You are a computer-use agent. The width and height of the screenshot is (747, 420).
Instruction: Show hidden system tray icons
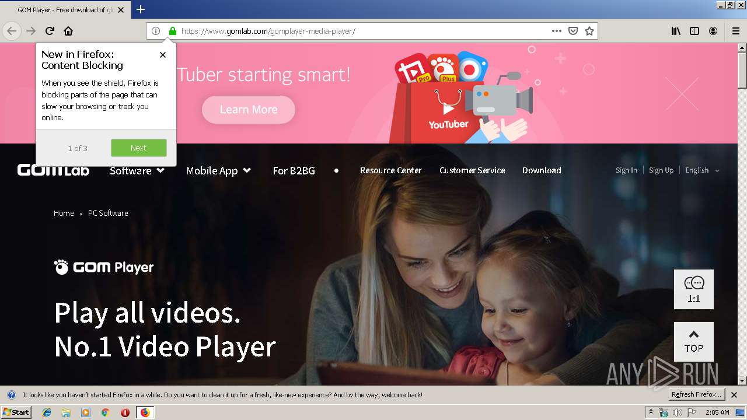point(651,412)
